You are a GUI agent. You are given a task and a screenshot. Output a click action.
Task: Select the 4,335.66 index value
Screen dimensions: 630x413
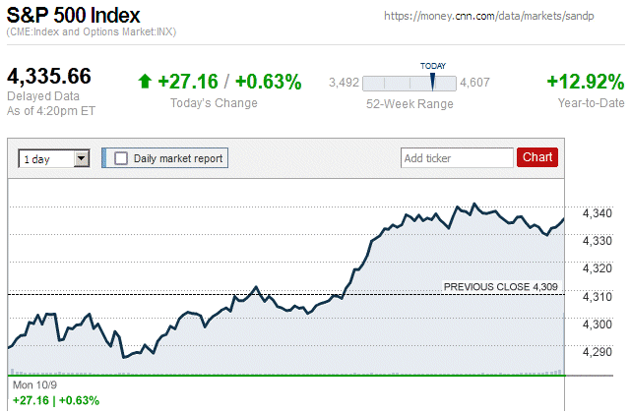(49, 77)
